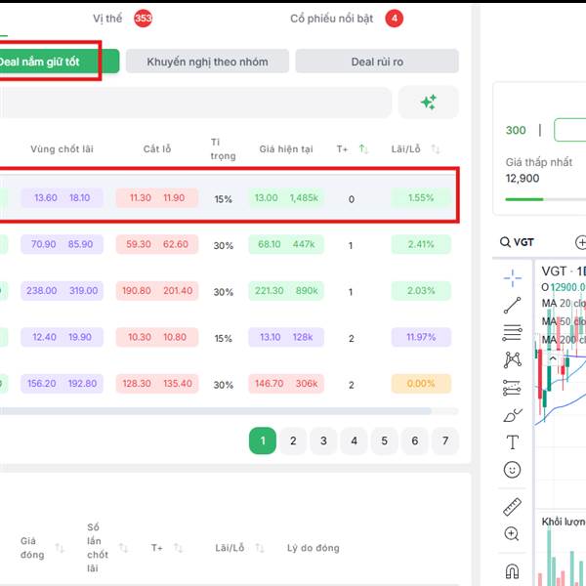Click the zoom in magnifier tool
The image size is (586, 586).
coord(512,534)
